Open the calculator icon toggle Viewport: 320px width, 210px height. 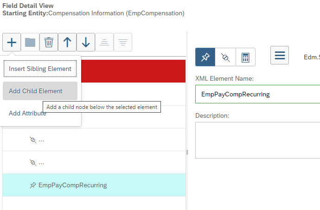pos(245,57)
